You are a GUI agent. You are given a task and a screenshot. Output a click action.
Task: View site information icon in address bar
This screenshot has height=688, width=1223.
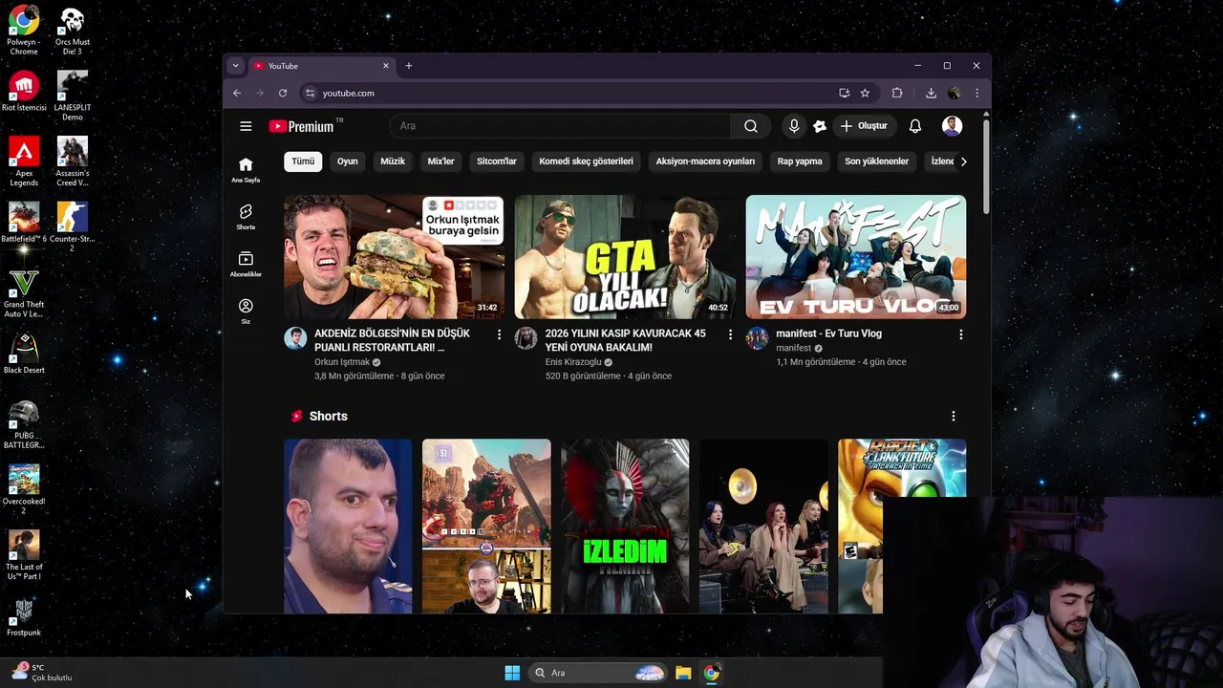310,93
